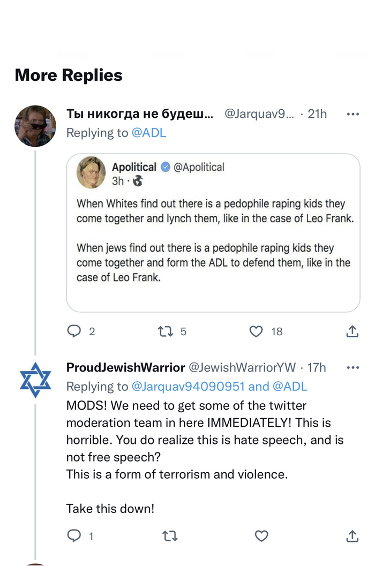Image resolution: width=375 pixels, height=566 pixels.
Task: Share the first reply via the upload icon
Action: pyautogui.click(x=352, y=331)
